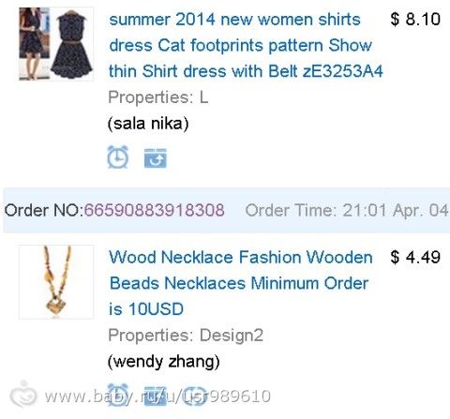The height and width of the screenshot is (419, 450).
Task: Open order number 66590883918308
Action: (154, 210)
